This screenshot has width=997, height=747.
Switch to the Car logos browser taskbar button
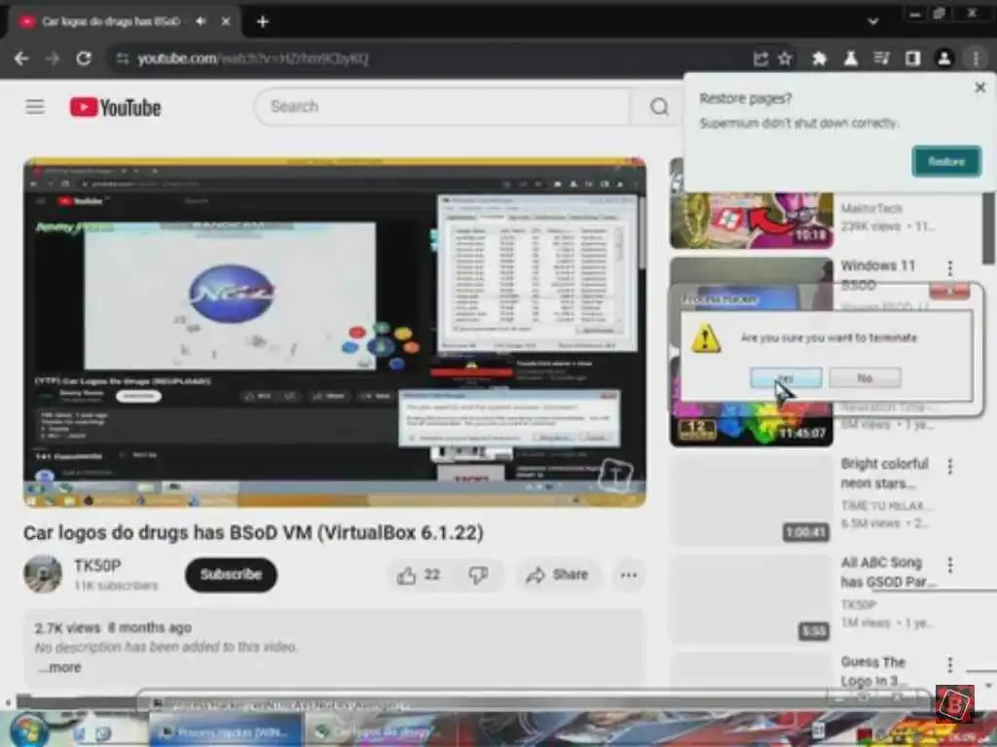[381, 731]
